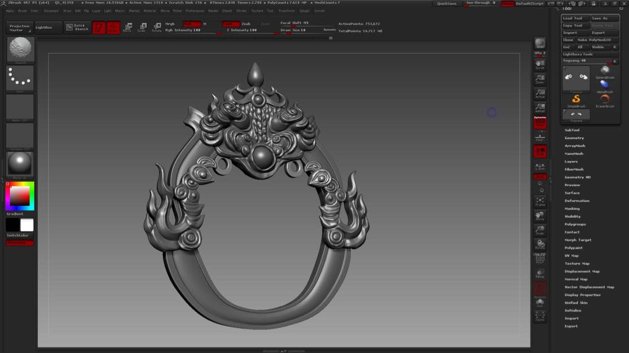Adjust the Rgb Intensity slider
The width and height of the screenshot is (629, 353).
click(192, 30)
